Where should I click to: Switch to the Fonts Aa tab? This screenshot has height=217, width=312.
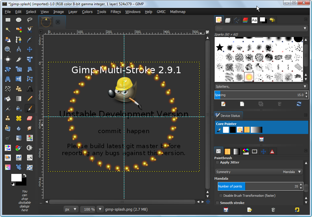click(x=254, y=20)
